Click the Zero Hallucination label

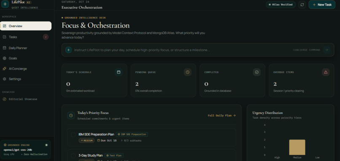pos(35,154)
